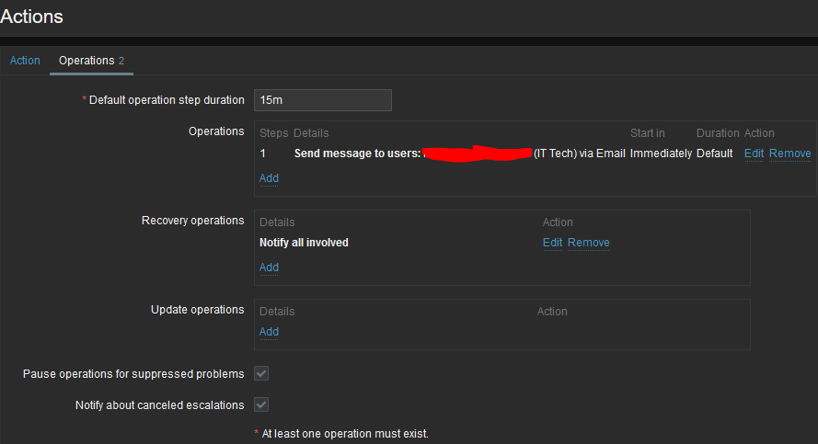The image size is (818, 444).
Task: Edit the Notify all involved recovery operation
Action: click(552, 243)
